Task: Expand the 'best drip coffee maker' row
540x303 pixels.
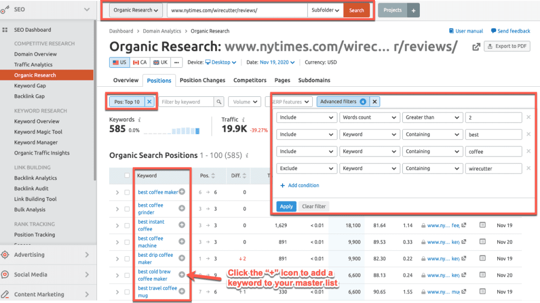Action: coord(118,259)
